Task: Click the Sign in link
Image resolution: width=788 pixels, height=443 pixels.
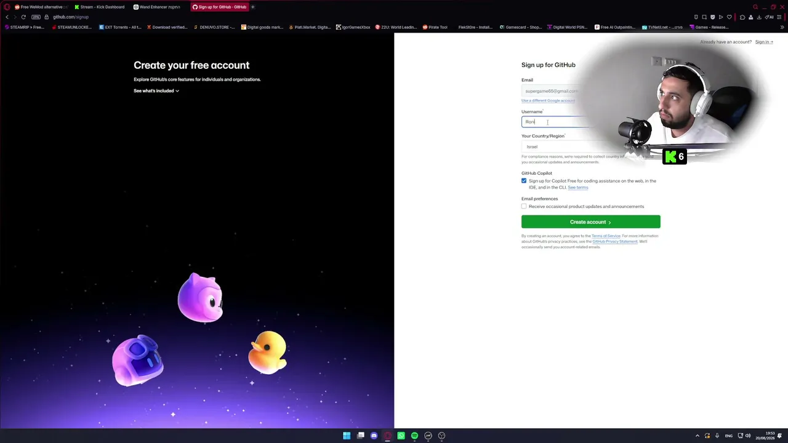Action: pos(764,42)
